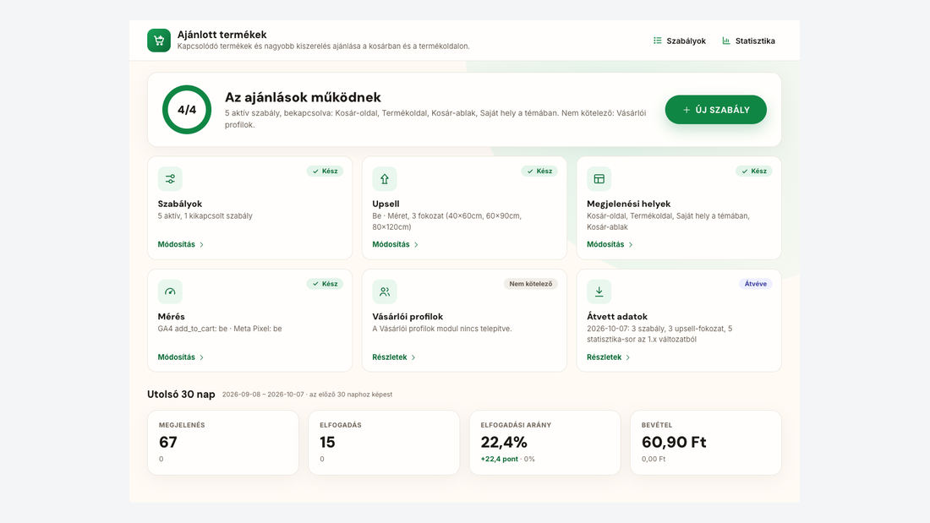
Task: Click download icon on Átvett adatok card
Action: pos(599,291)
